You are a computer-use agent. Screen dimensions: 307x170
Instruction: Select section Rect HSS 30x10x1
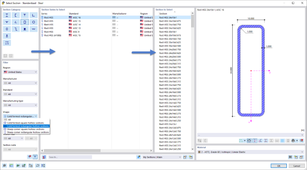coord(168,31)
